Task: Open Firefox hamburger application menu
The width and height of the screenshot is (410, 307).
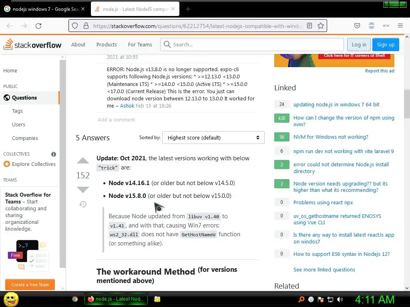Action: pos(400,26)
